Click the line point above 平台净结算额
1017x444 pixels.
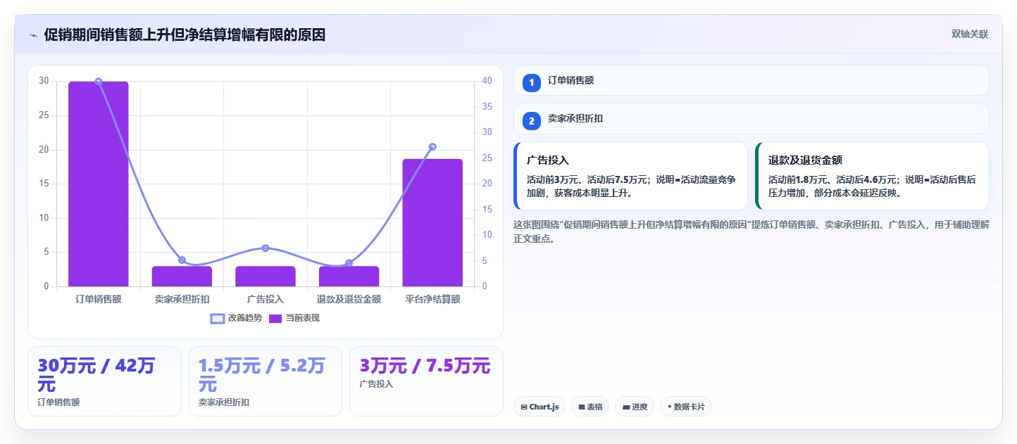click(x=432, y=147)
